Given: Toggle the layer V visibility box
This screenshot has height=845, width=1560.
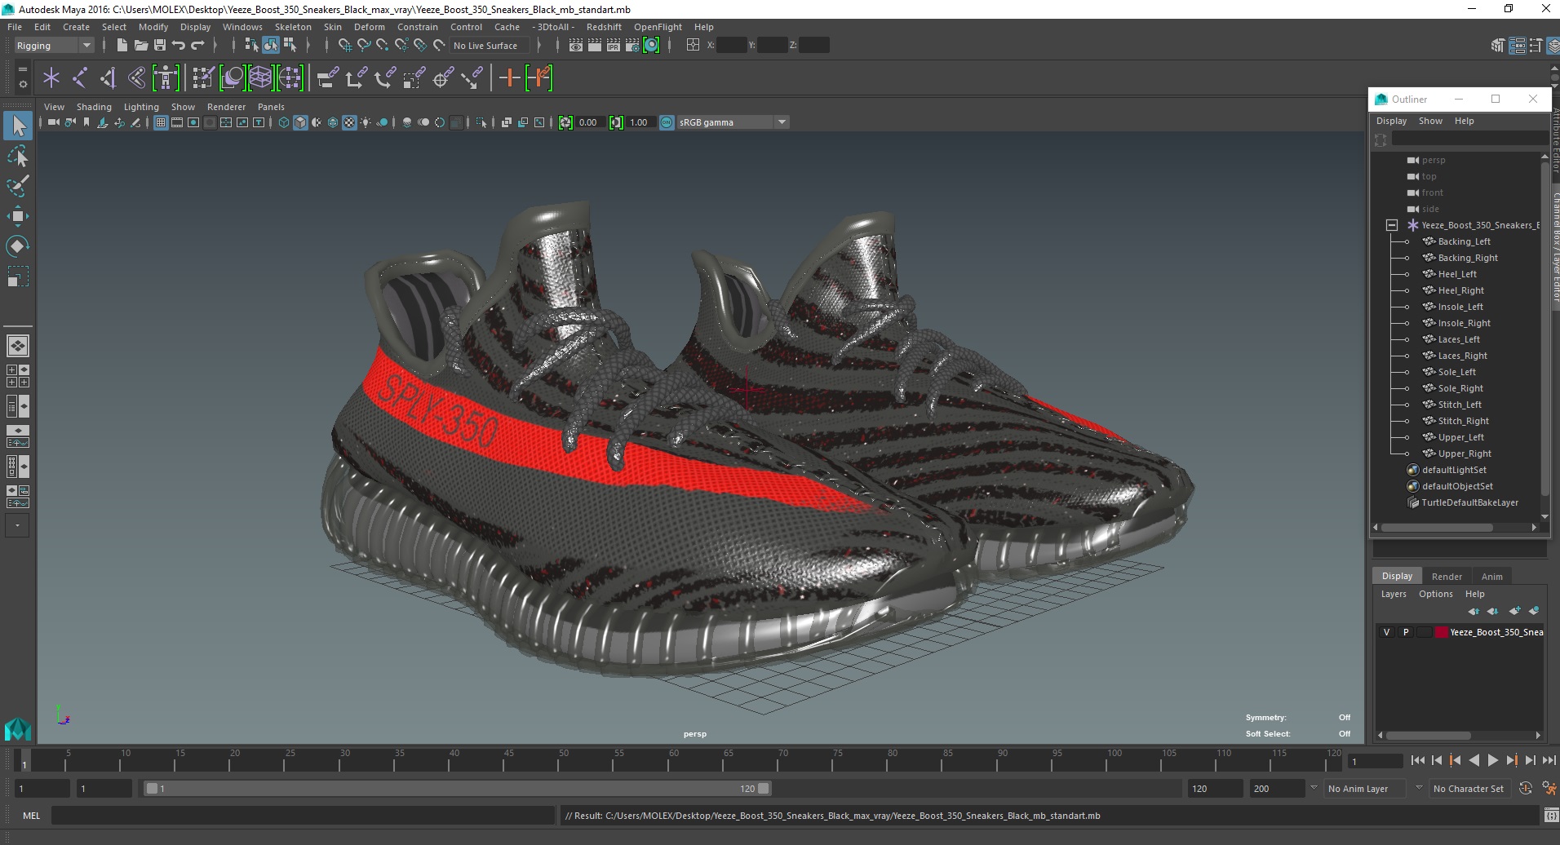Looking at the screenshot, I should pos(1386,632).
